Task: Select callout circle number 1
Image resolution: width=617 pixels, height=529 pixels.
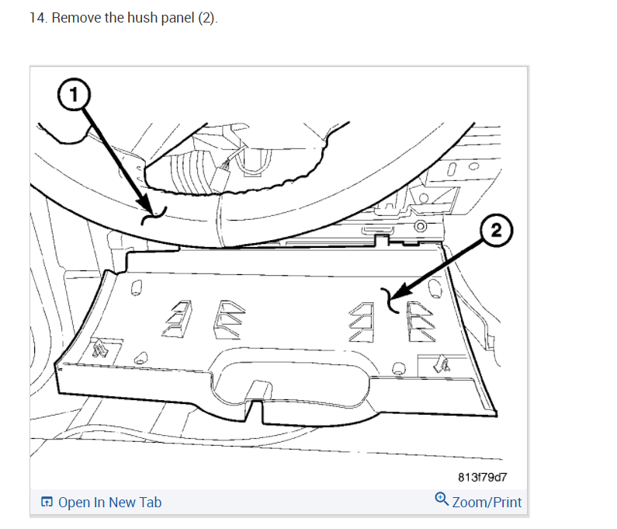Action: 74,95
